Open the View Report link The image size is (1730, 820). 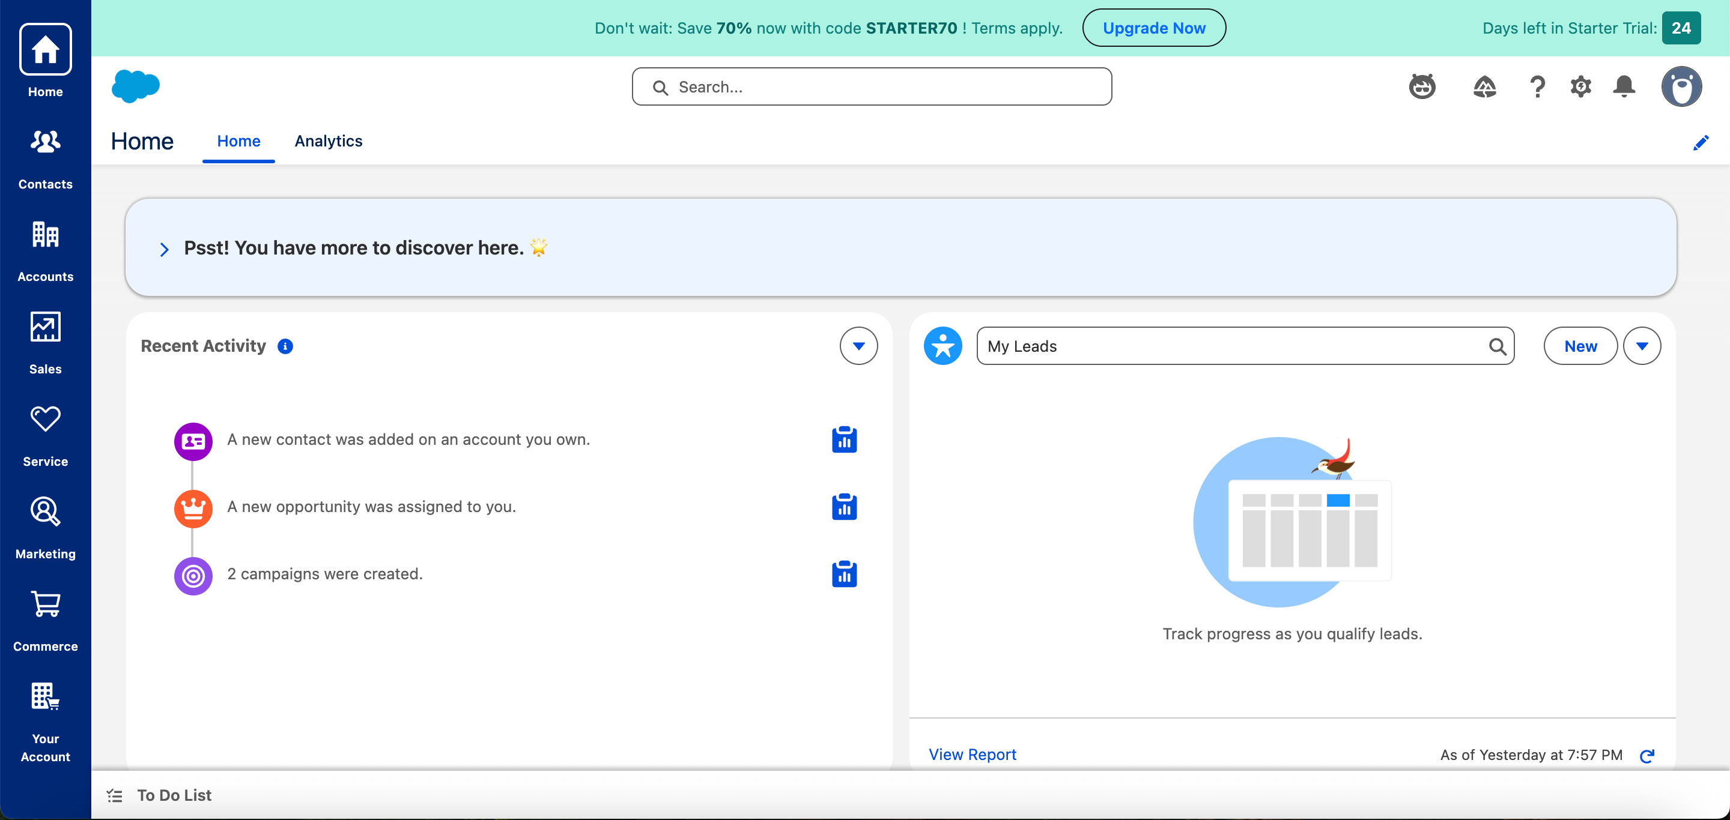click(x=972, y=754)
